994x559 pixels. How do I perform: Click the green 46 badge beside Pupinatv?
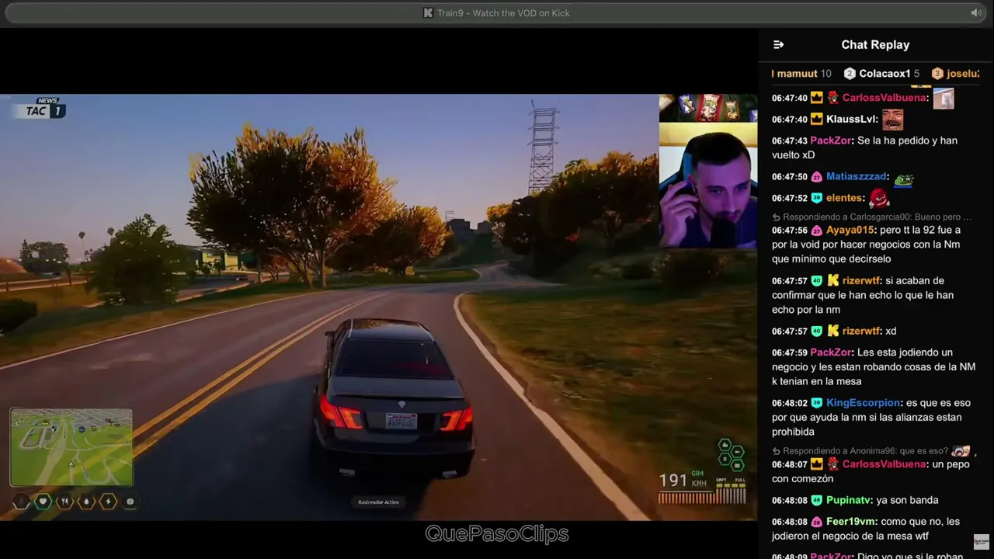tap(816, 501)
